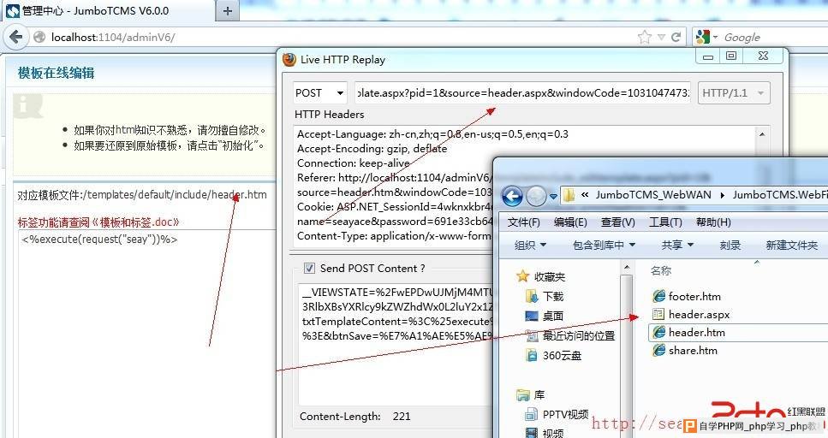Click the 名称 column header
Viewport: 828px width, 438px height.
(661, 270)
